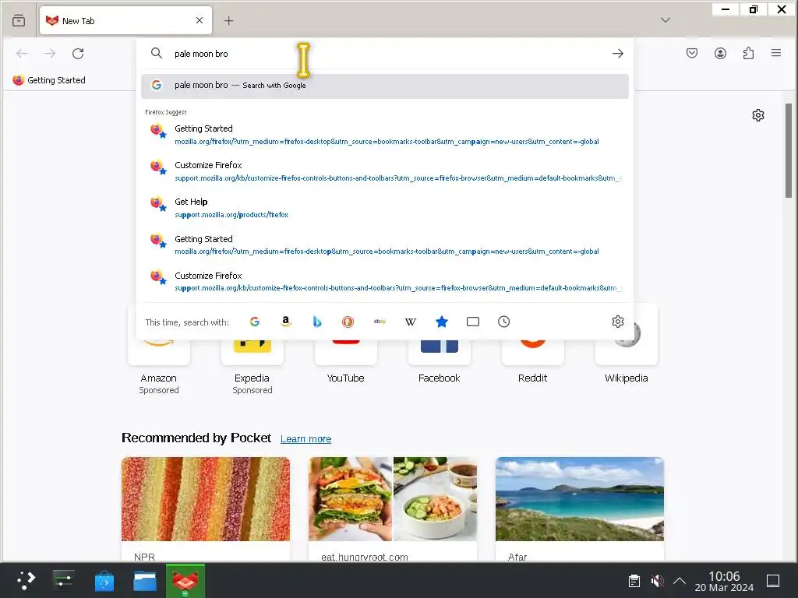798x598 pixels.
Task: Open the KDE application launcher
Action: pos(26,580)
